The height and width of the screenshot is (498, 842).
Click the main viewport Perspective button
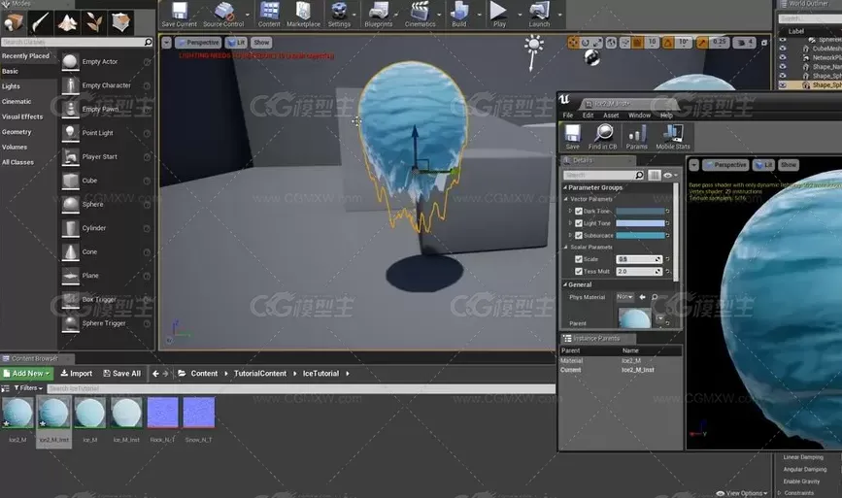[197, 43]
